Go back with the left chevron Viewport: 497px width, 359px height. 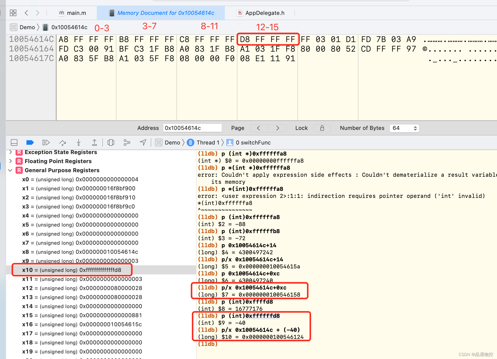tap(26, 13)
